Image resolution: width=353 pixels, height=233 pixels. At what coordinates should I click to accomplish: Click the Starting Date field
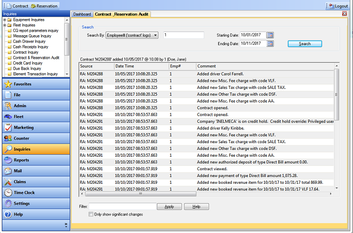click(253, 35)
